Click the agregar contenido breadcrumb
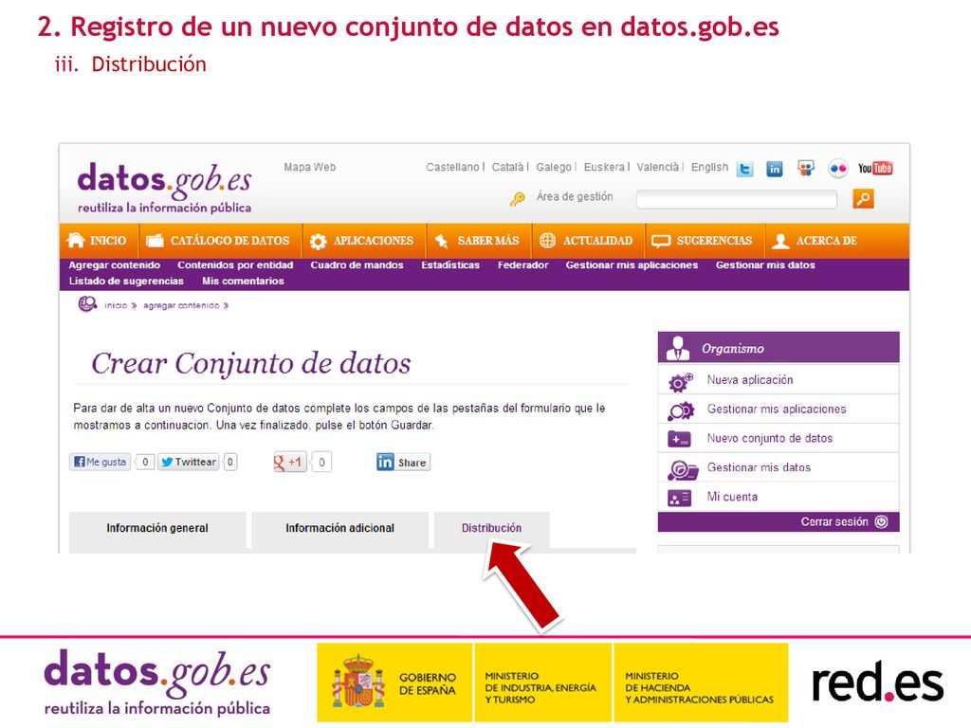971x728 pixels. coord(181,305)
